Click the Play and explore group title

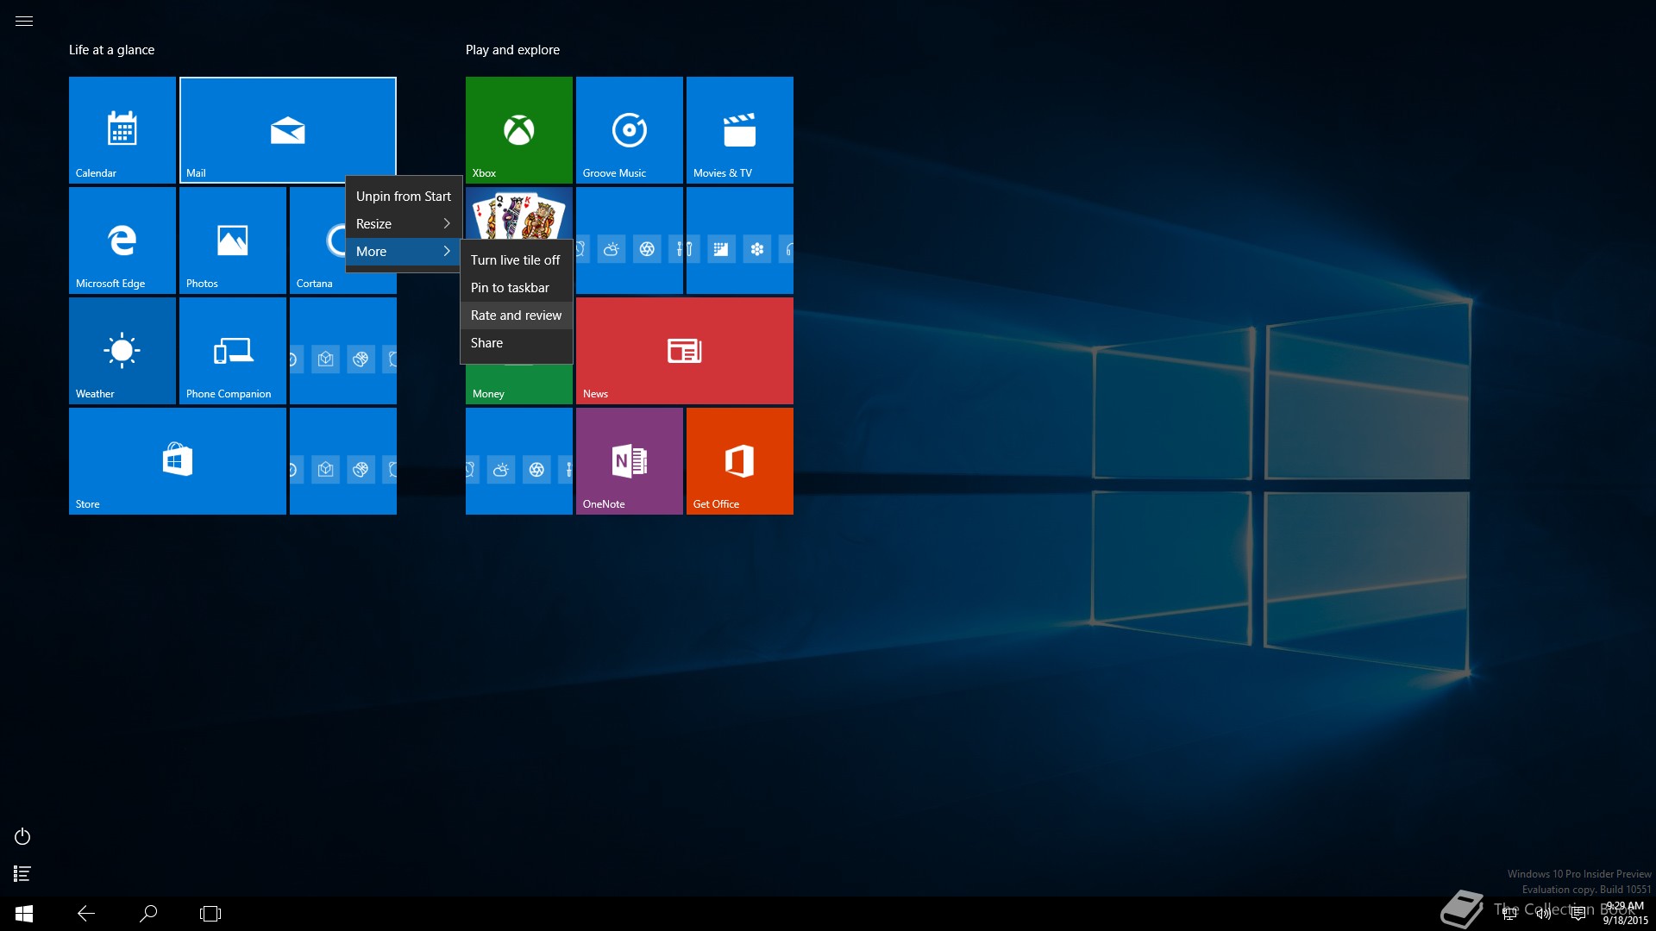[512, 50]
